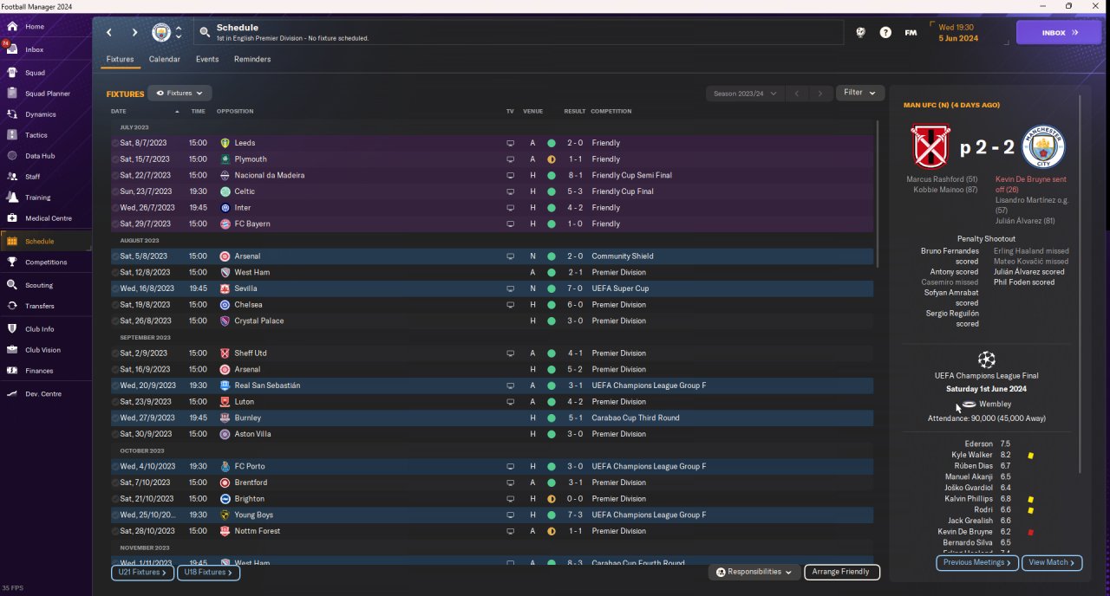The image size is (1110, 596).
Task: Open the Transfers sidebar icon
Action: [x=12, y=306]
